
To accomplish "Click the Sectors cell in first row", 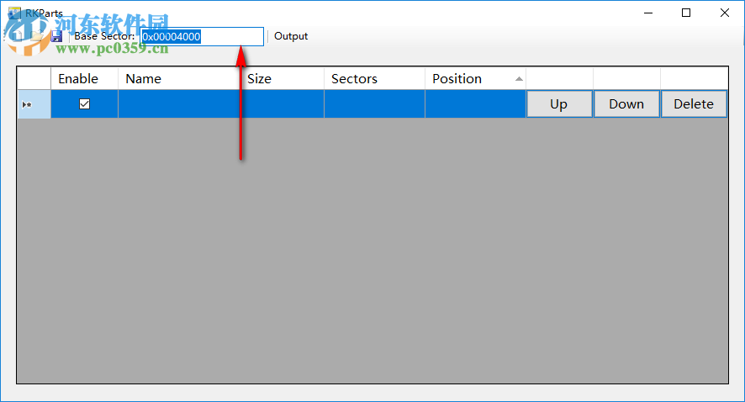I will 374,104.
